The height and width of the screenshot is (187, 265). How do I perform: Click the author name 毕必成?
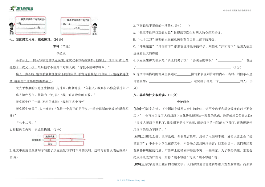point(61,53)
